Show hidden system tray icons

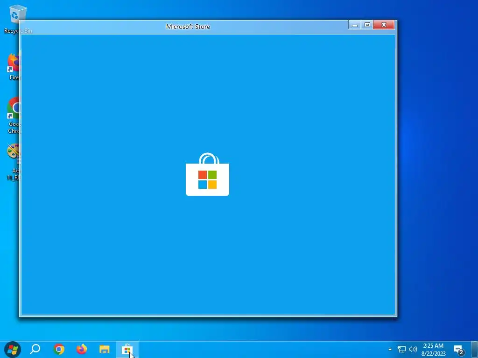coord(390,349)
